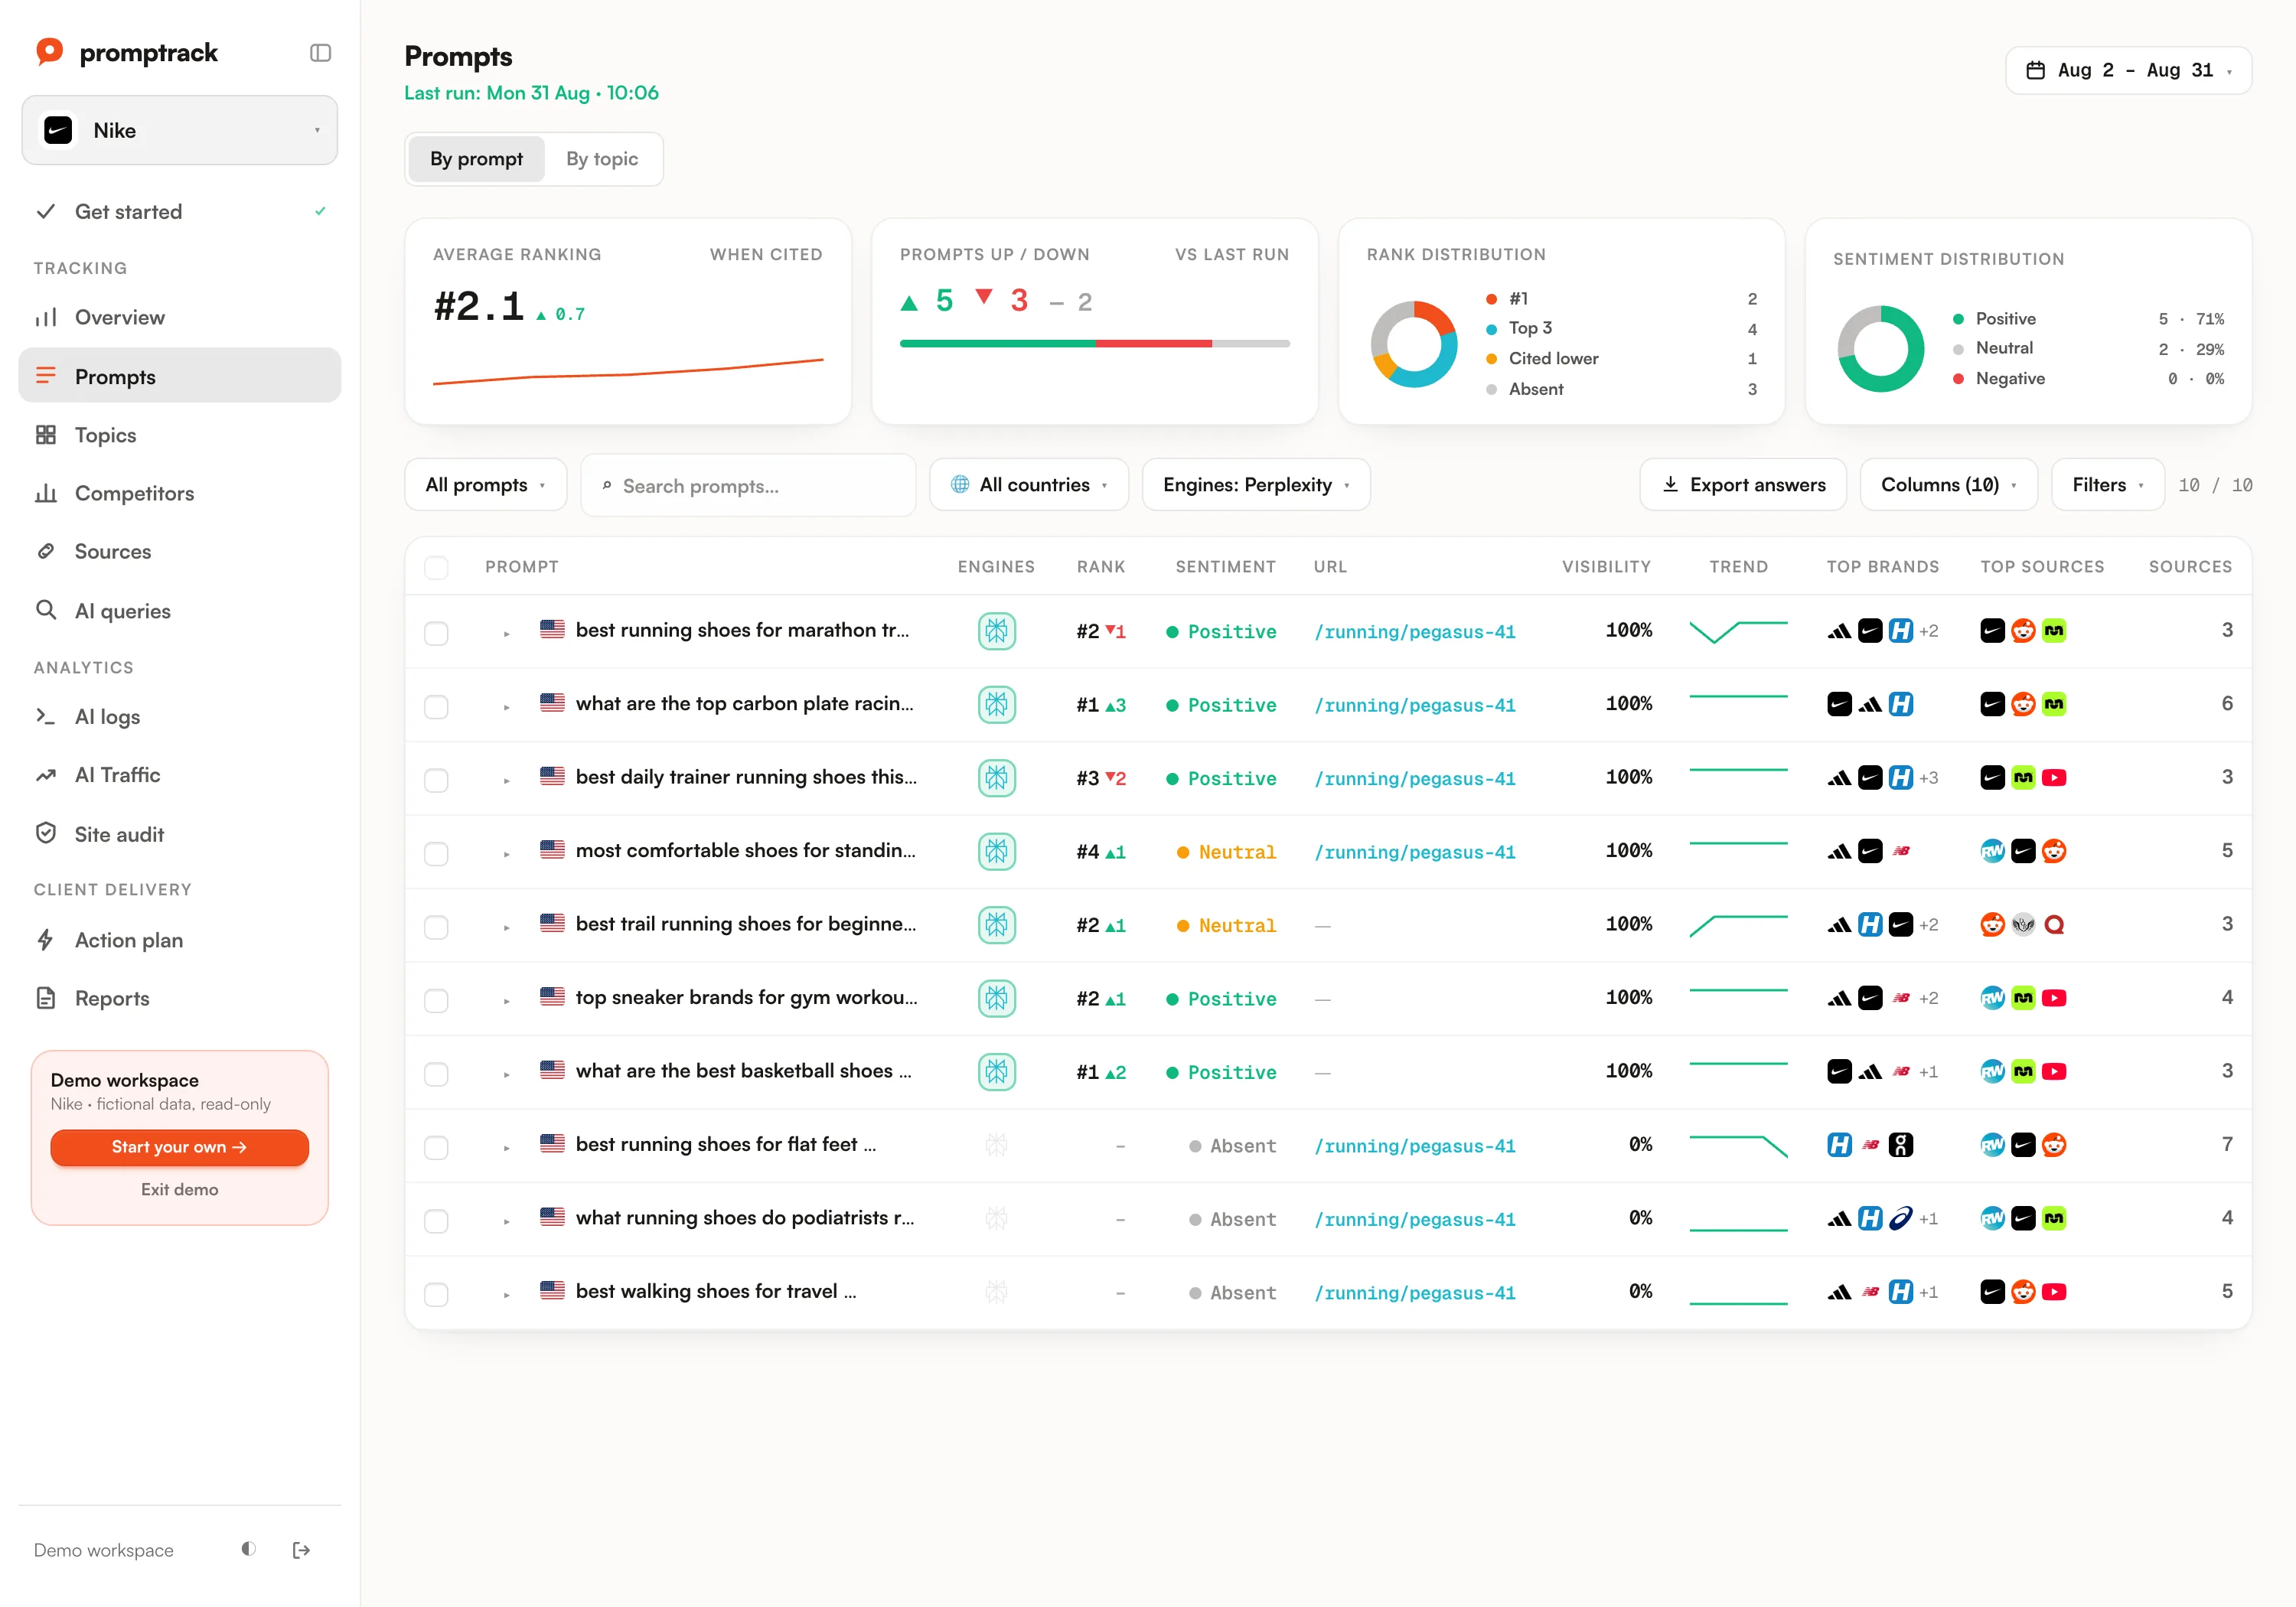Image resolution: width=2296 pixels, height=1607 pixels.
Task: Click Hoka brand icon in carbon plate row
Action: tap(1901, 704)
